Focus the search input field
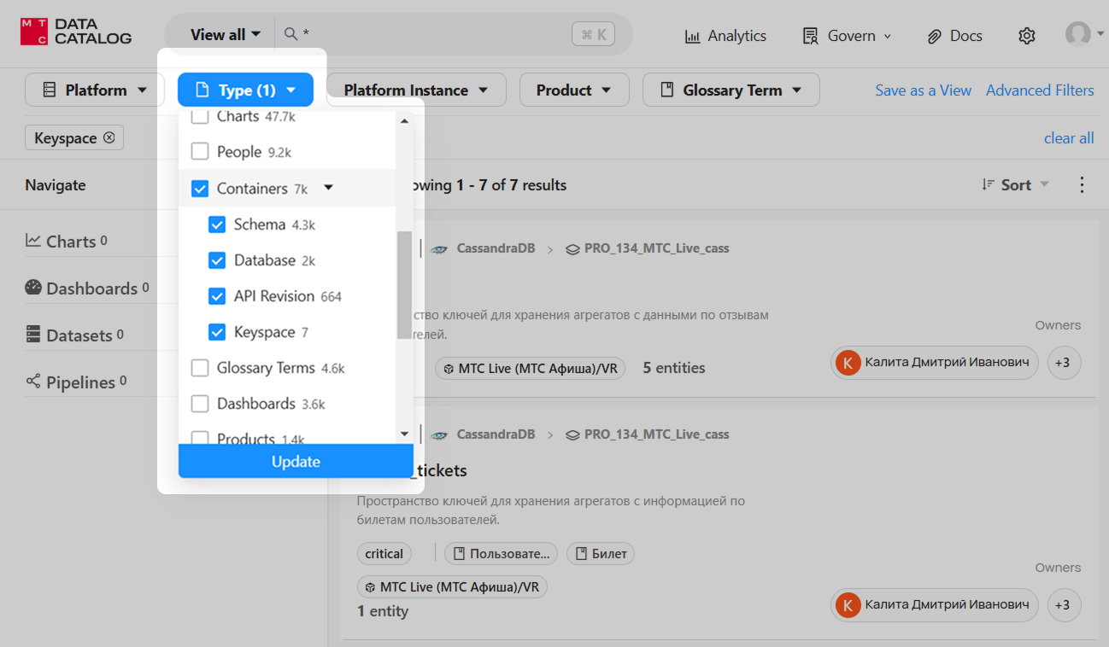 click(x=434, y=34)
